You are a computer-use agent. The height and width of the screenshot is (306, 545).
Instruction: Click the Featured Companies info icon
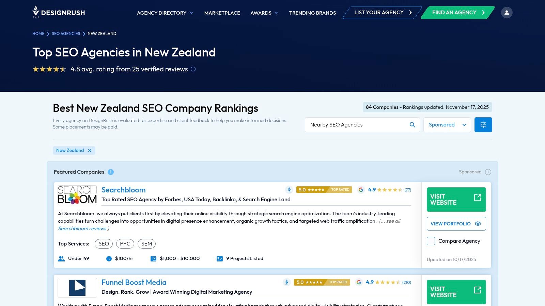pos(110,172)
